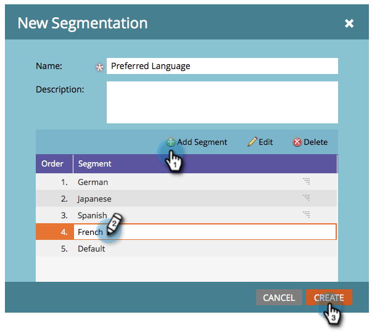This screenshot has height=333, width=372.
Task: Click the green Add Segment plus icon
Action: click(x=171, y=142)
